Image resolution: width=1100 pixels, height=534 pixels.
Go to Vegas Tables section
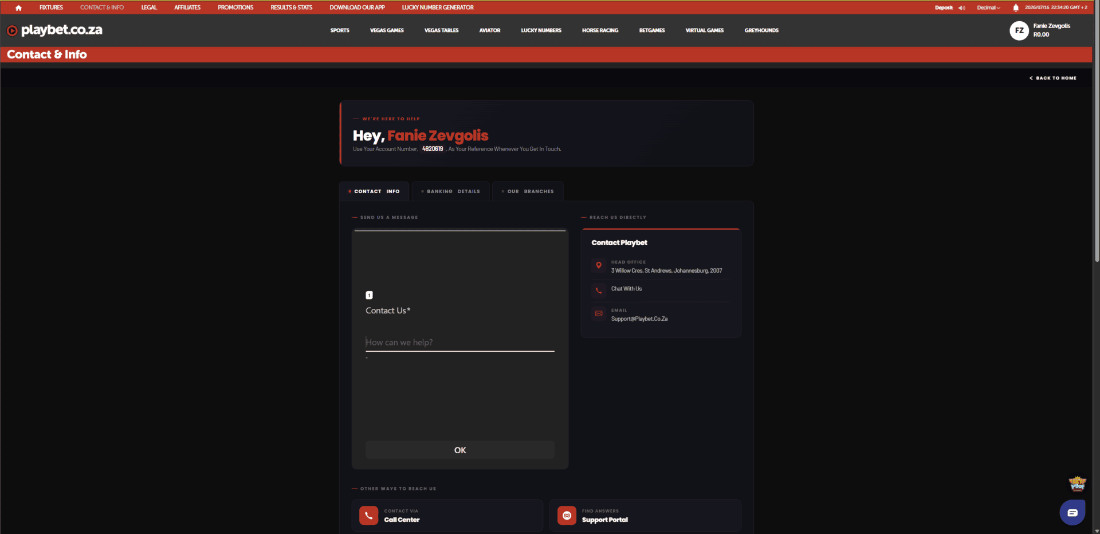[441, 30]
